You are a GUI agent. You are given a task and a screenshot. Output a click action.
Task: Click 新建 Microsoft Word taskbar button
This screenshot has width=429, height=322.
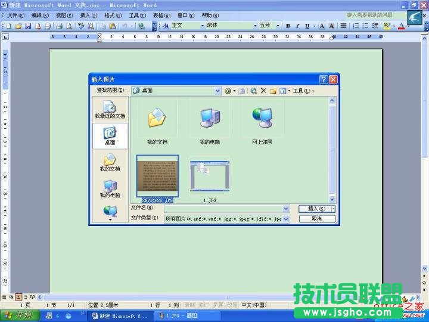tap(120, 316)
